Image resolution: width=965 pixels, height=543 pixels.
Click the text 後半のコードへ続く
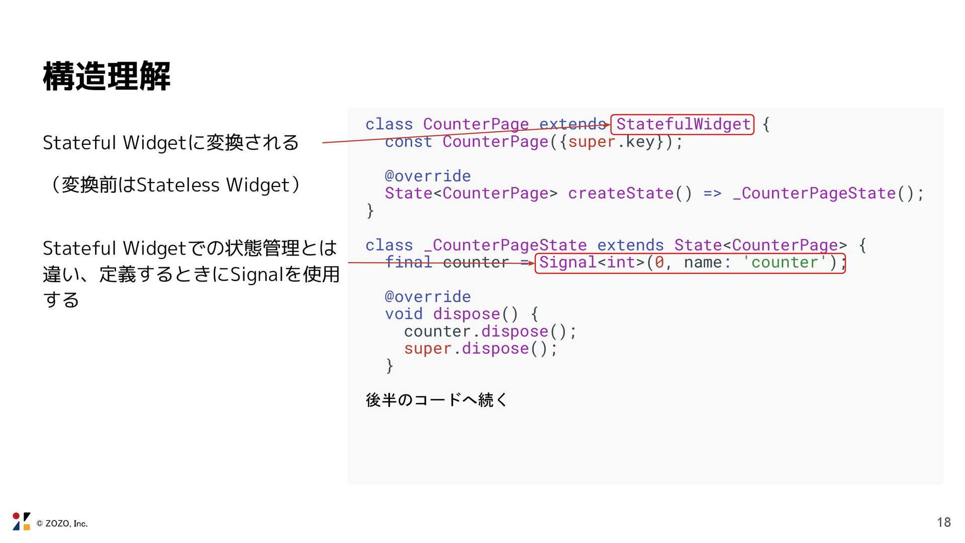tap(437, 400)
